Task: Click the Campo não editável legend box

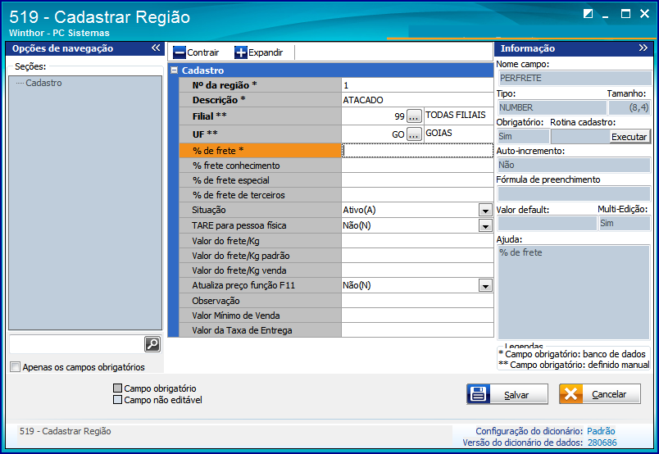Action: click(x=118, y=399)
